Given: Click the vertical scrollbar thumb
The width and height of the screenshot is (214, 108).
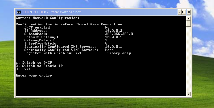Looking at the screenshot, I should pyautogui.click(x=188, y=23).
